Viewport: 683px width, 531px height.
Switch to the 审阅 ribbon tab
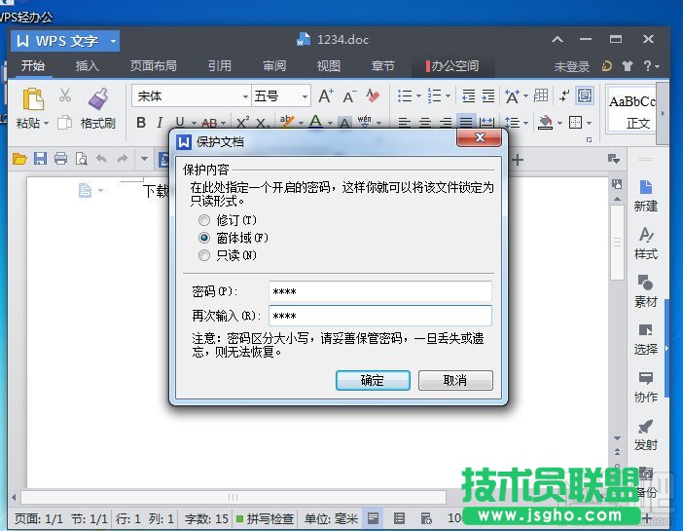[x=274, y=66]
